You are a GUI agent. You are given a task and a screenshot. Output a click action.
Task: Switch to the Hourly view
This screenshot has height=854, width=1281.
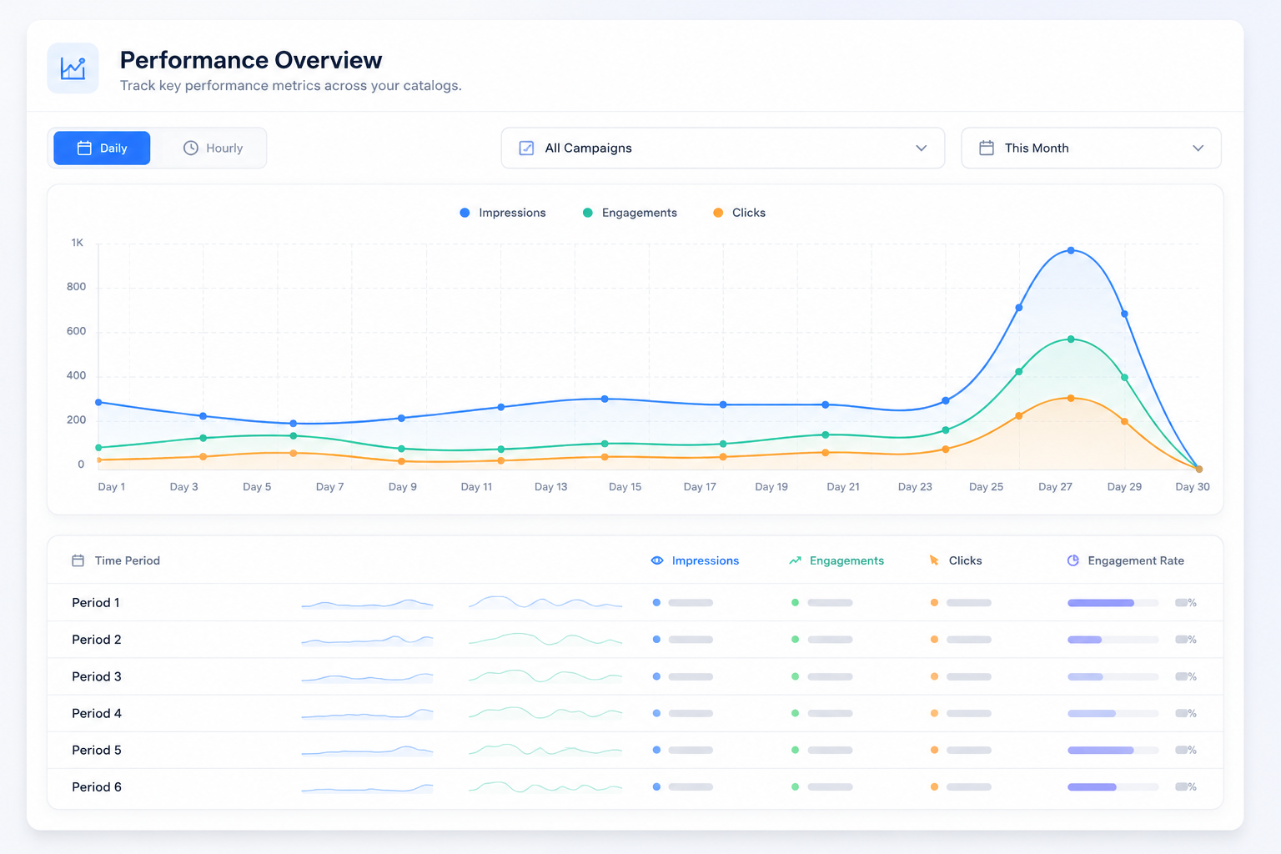tap(213, 148)
